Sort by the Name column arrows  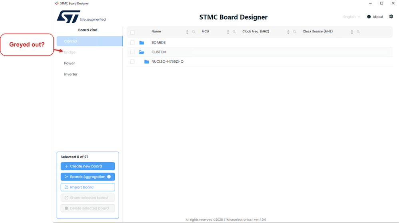(x=187, y=32)
